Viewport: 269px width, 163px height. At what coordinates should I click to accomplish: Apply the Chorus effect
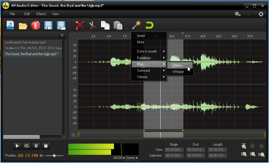point(180,66)
